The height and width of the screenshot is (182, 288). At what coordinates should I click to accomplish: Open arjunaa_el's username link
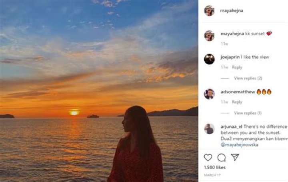coord(231,127)
